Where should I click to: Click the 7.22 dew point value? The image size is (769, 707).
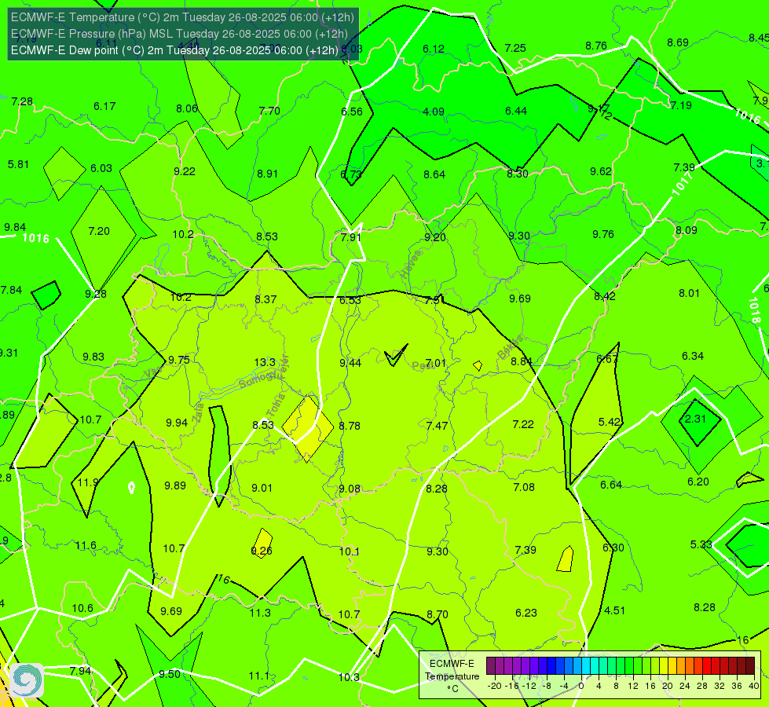point(523,424)
